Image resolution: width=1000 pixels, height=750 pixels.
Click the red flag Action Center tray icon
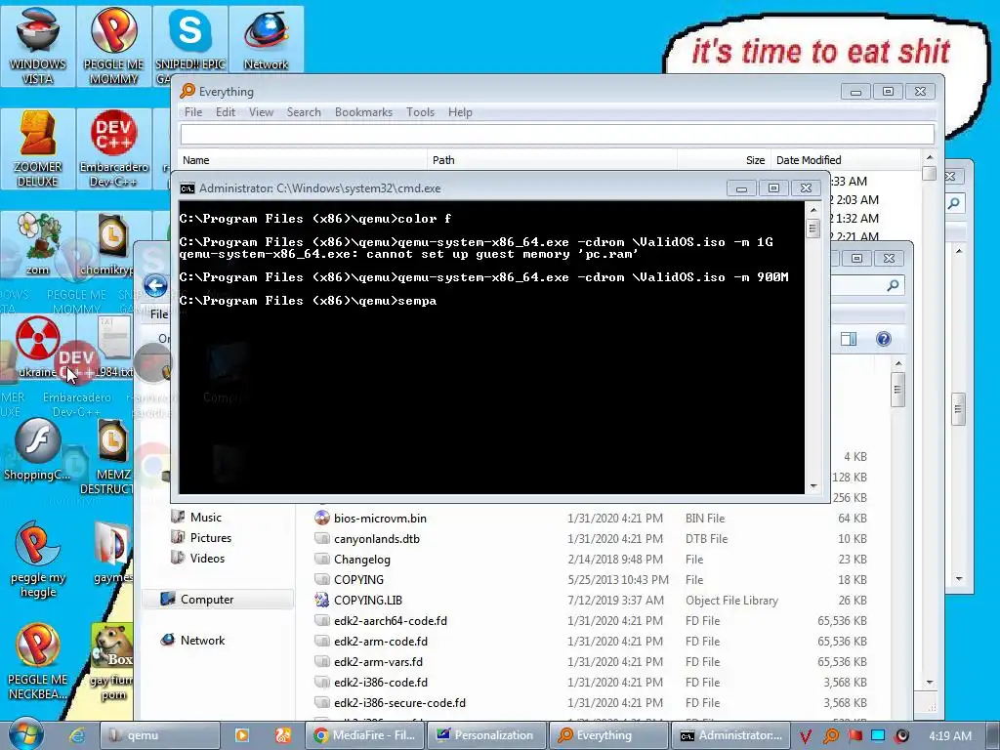854,736
